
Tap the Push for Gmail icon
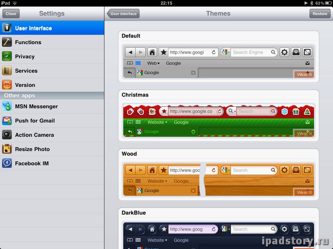pos(7,121)
